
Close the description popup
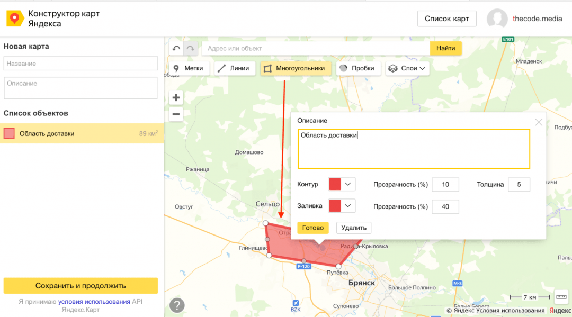[539, 122]
